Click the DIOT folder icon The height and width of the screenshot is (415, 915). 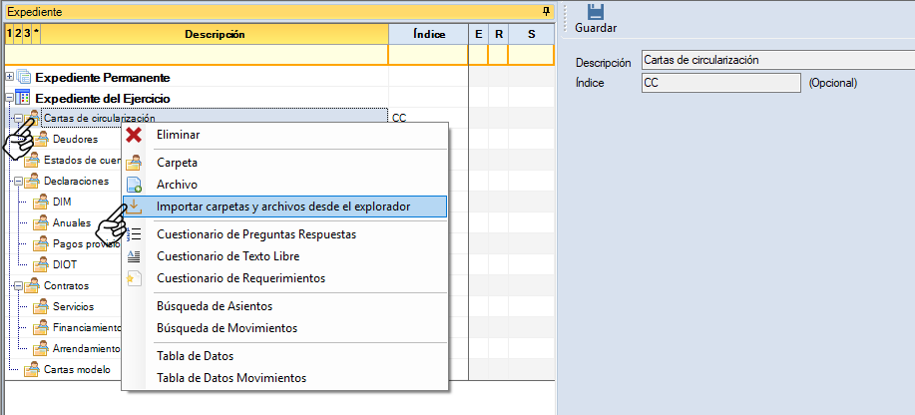(41, 265)
